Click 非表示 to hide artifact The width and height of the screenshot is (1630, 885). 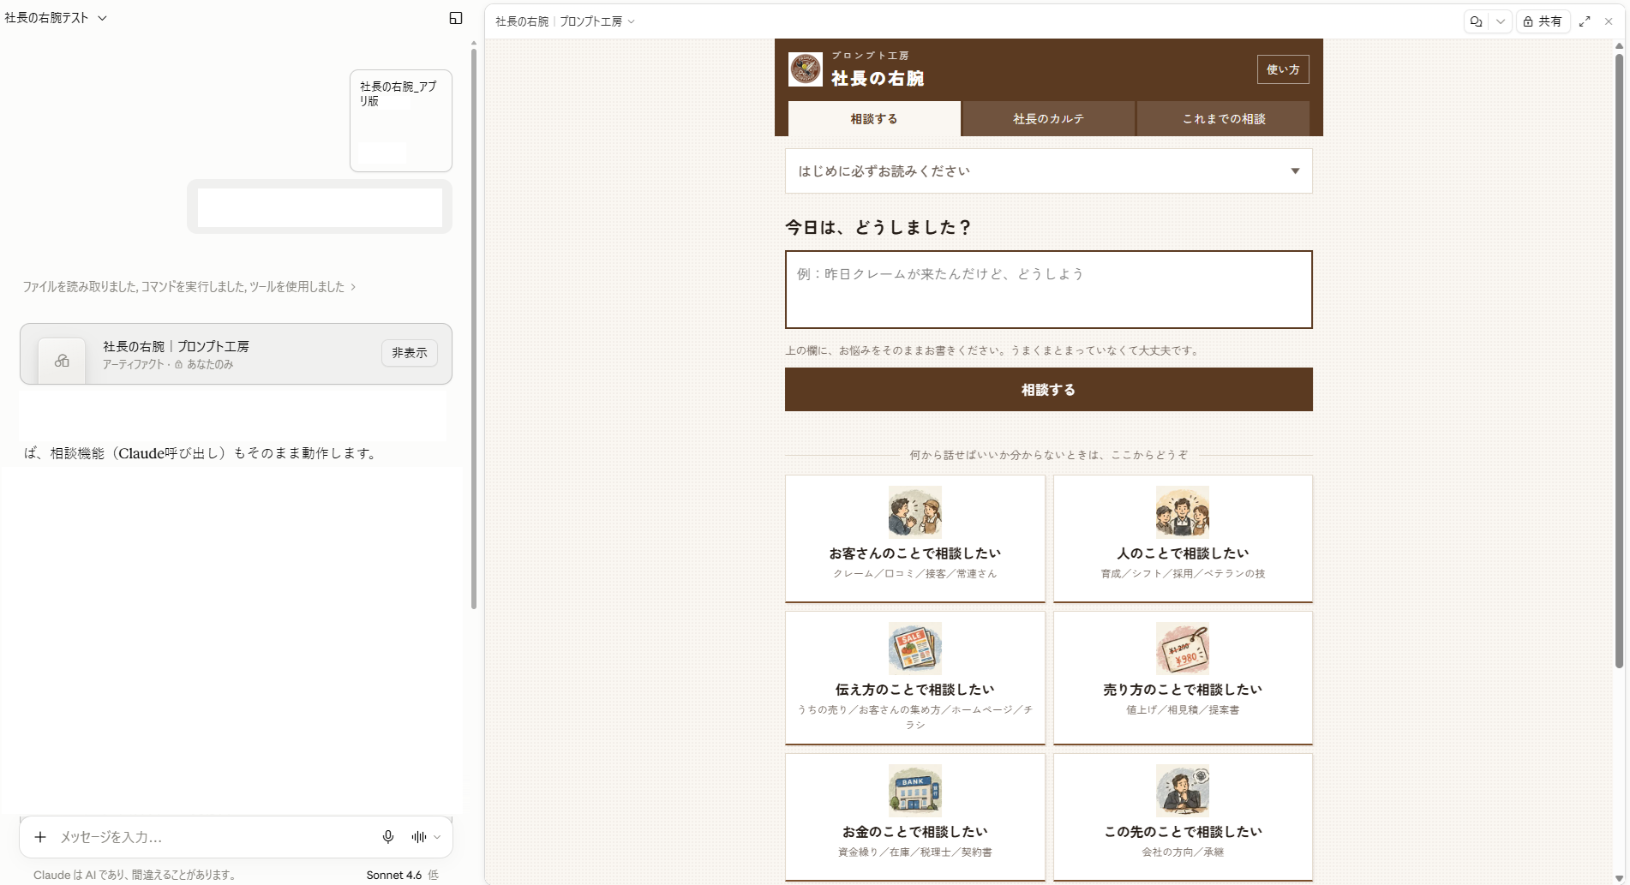click(410, 353)
